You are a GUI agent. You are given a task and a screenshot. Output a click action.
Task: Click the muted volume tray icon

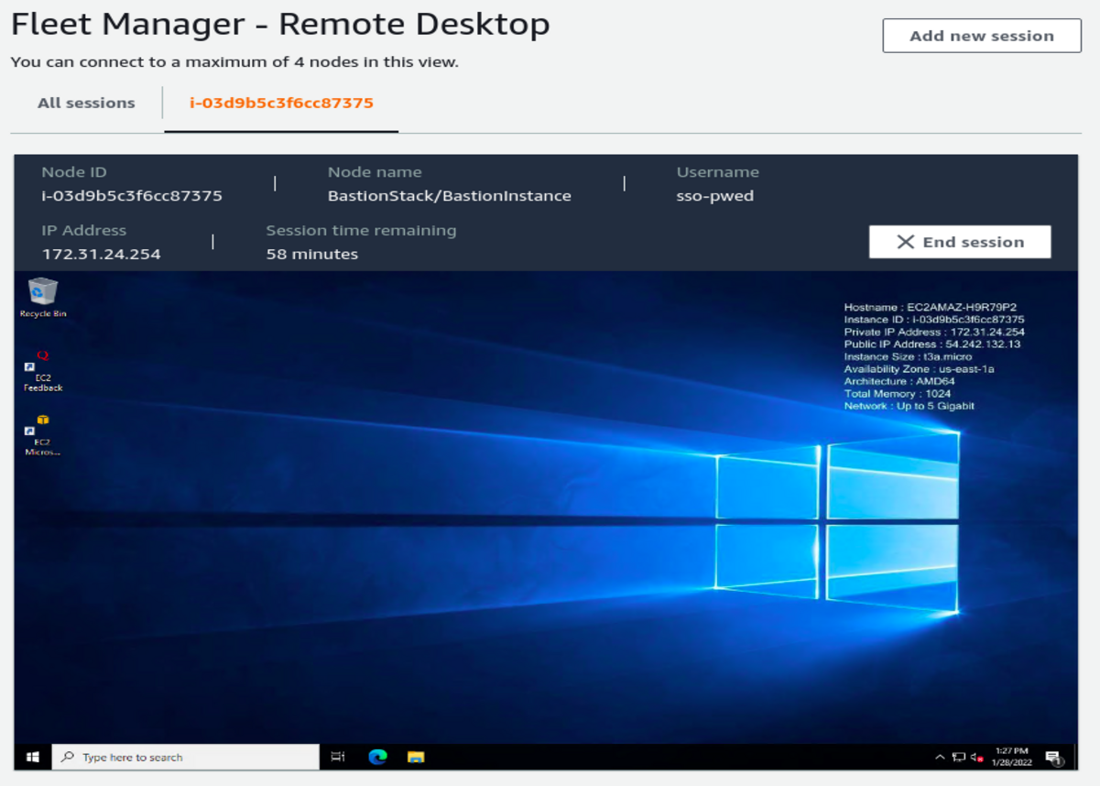pyautogui.click(x=976, y=758)
